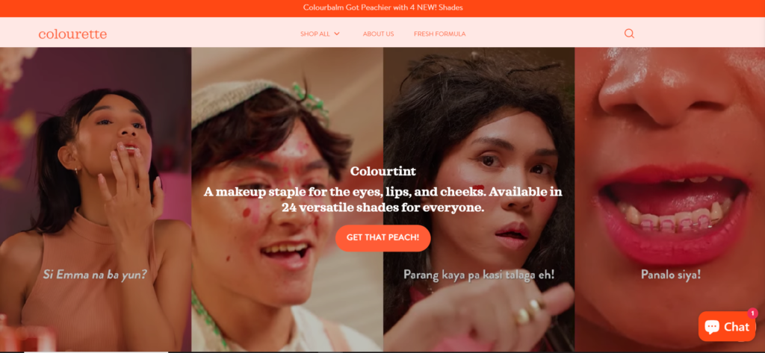Image resolution: width=765 pixels, height=353 pixels.
Task: Click the caption 'Si Emma na ba yun?'
Action: [95, 275]
